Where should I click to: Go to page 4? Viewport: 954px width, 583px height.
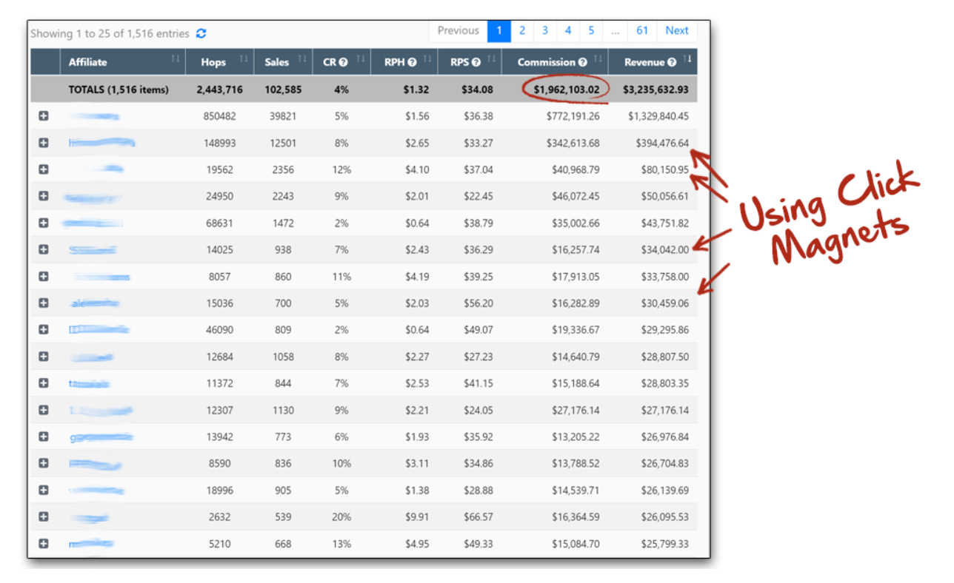click(568, 30)
